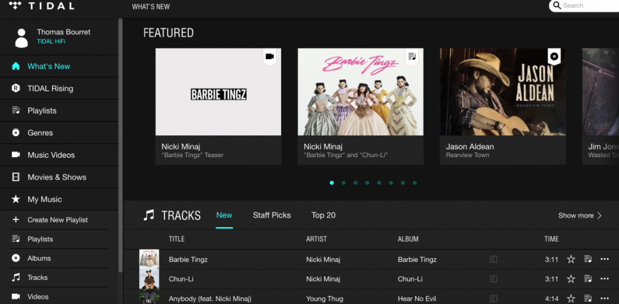Favorite the Barbie Tingz track with star
Image resolution: width=619 pixels, height=304 pixels.
(x=571, y=259)
